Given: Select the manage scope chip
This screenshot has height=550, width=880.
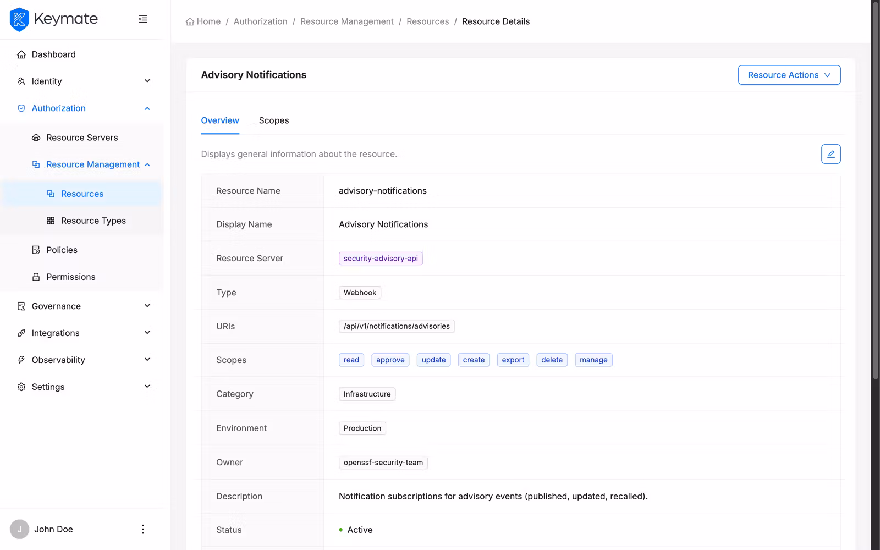Looking at the screenshot, I should [x=593, y=360].
